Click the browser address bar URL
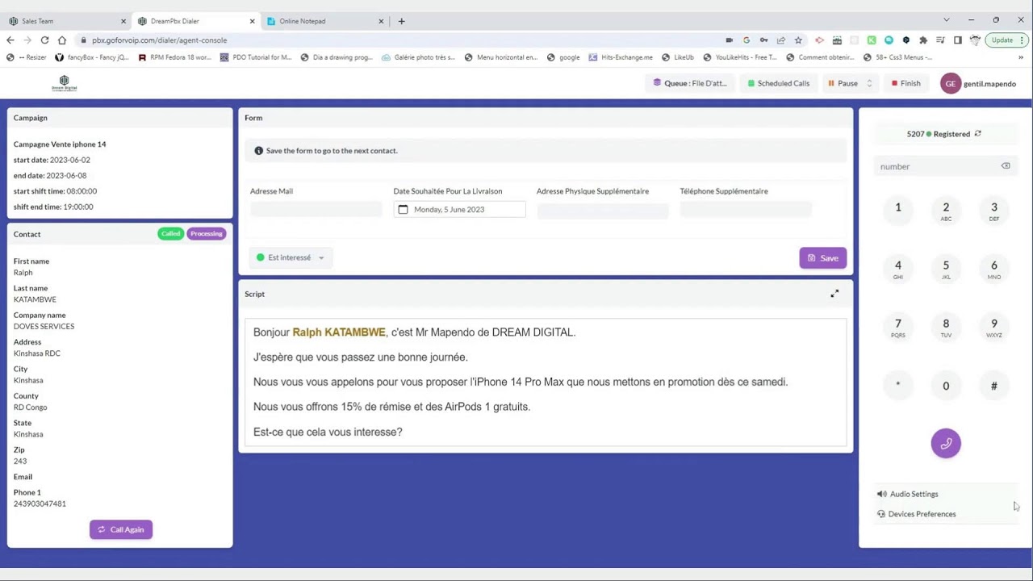1033x581 pixels. click(159, 40)
